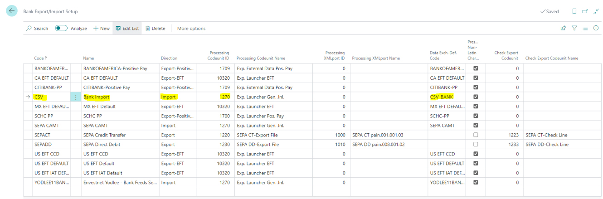The height and width of the screenshot is (199, 603).
Task: Open the Direction column header menu
Action: click(x=169, y=58)
